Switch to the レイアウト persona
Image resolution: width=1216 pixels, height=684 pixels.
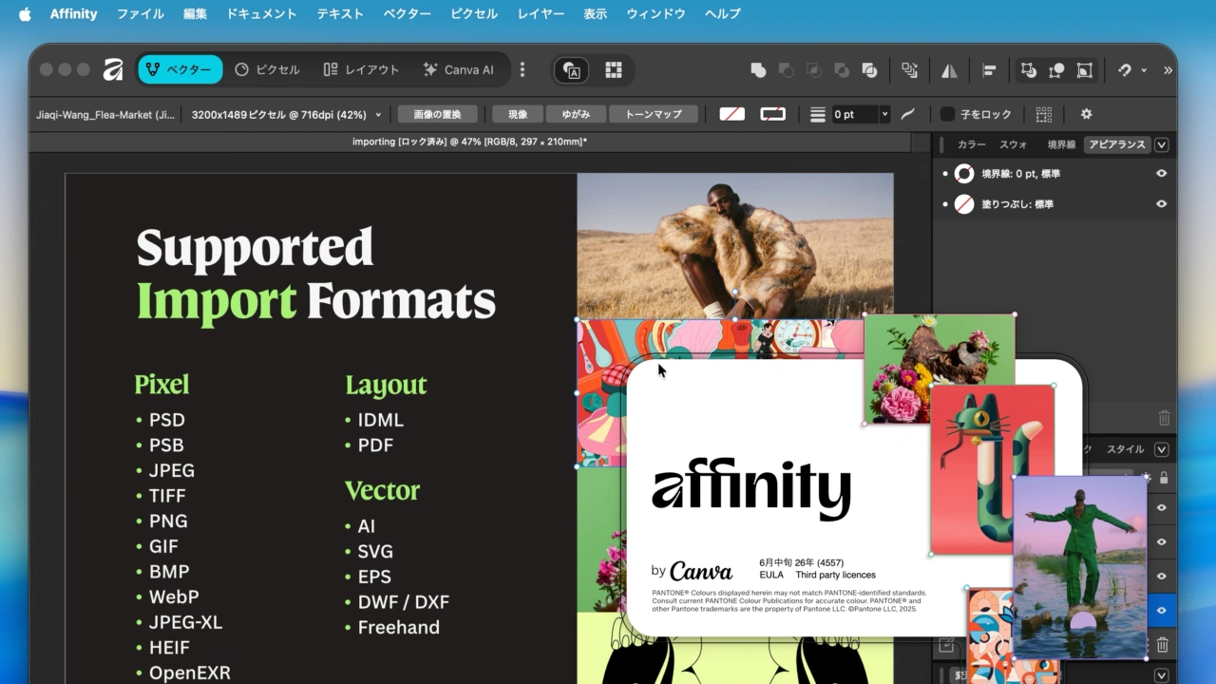coord(361,69)
